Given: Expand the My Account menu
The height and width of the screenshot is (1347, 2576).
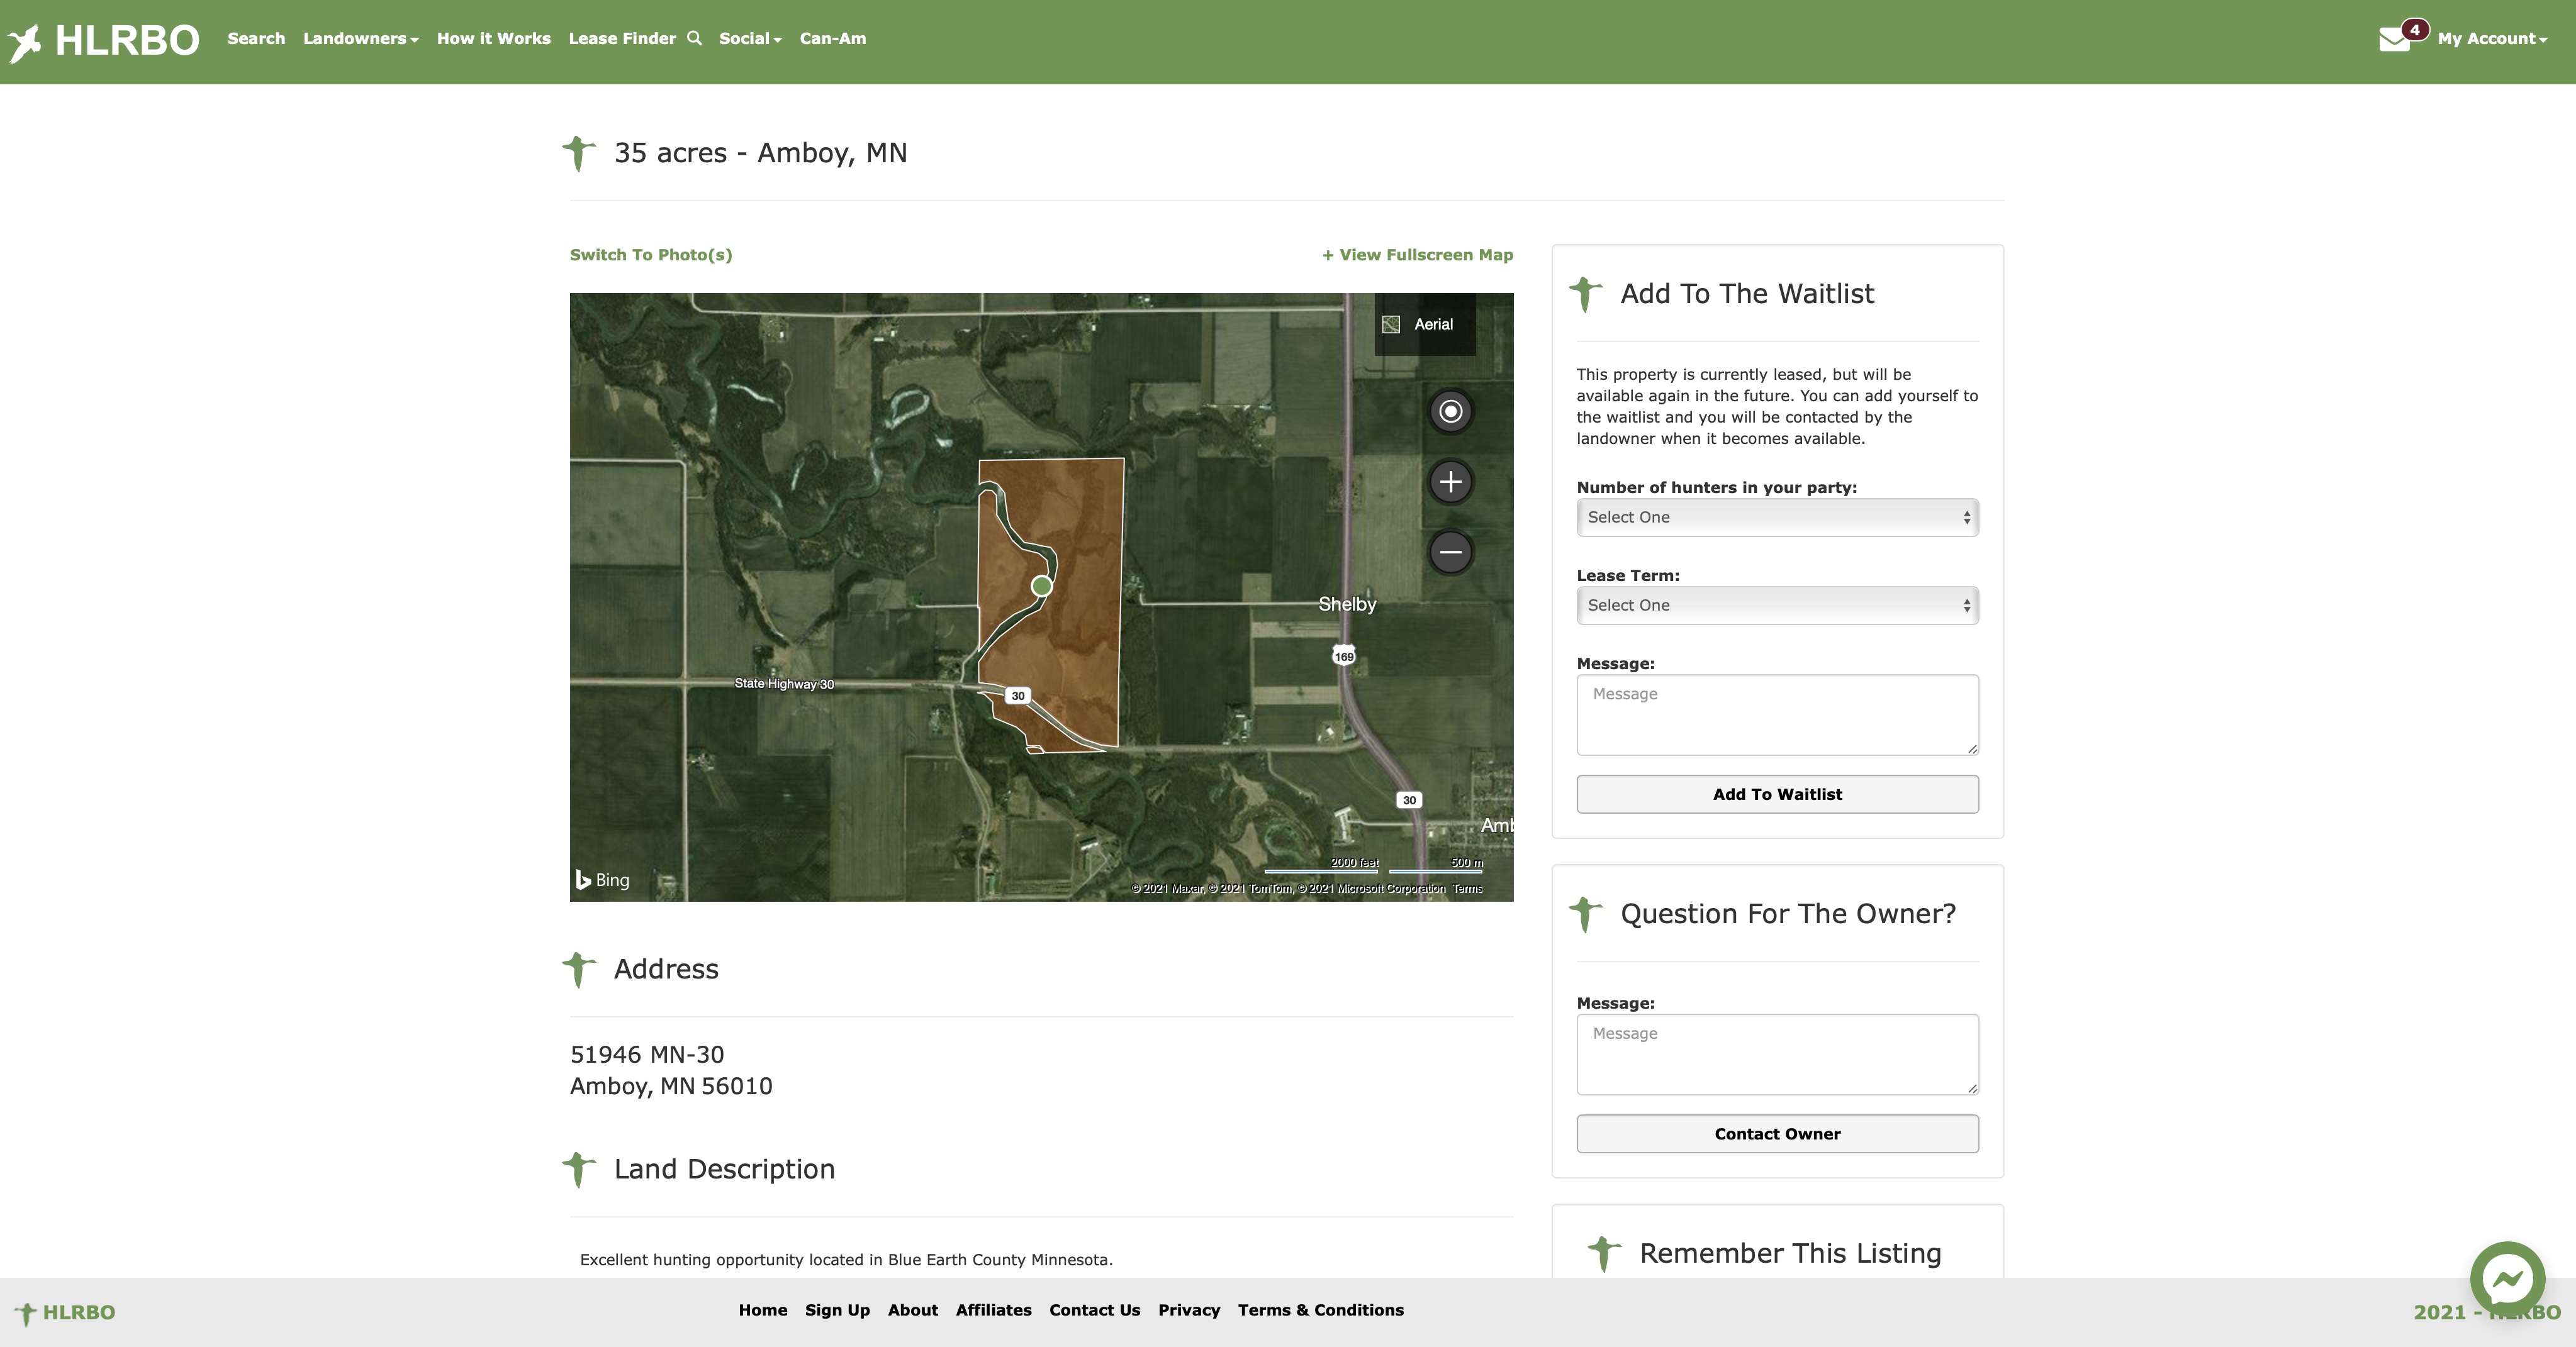Looking at the screenshot, I should [2492, 38].
